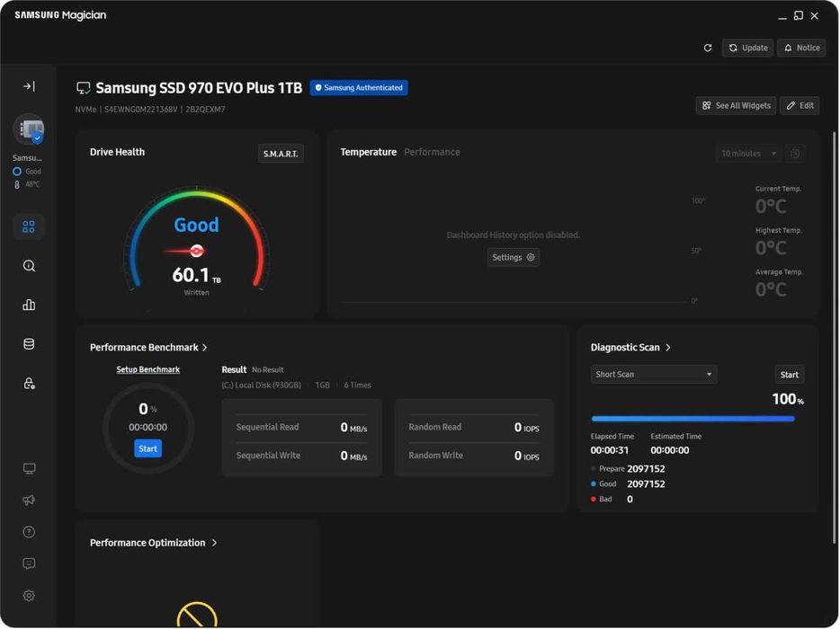Image resolution: width=840 pixels, height=629 pixels.
Task: Expand the Performance Benchmark widget chevron
Action: click(x=205, y=348)
